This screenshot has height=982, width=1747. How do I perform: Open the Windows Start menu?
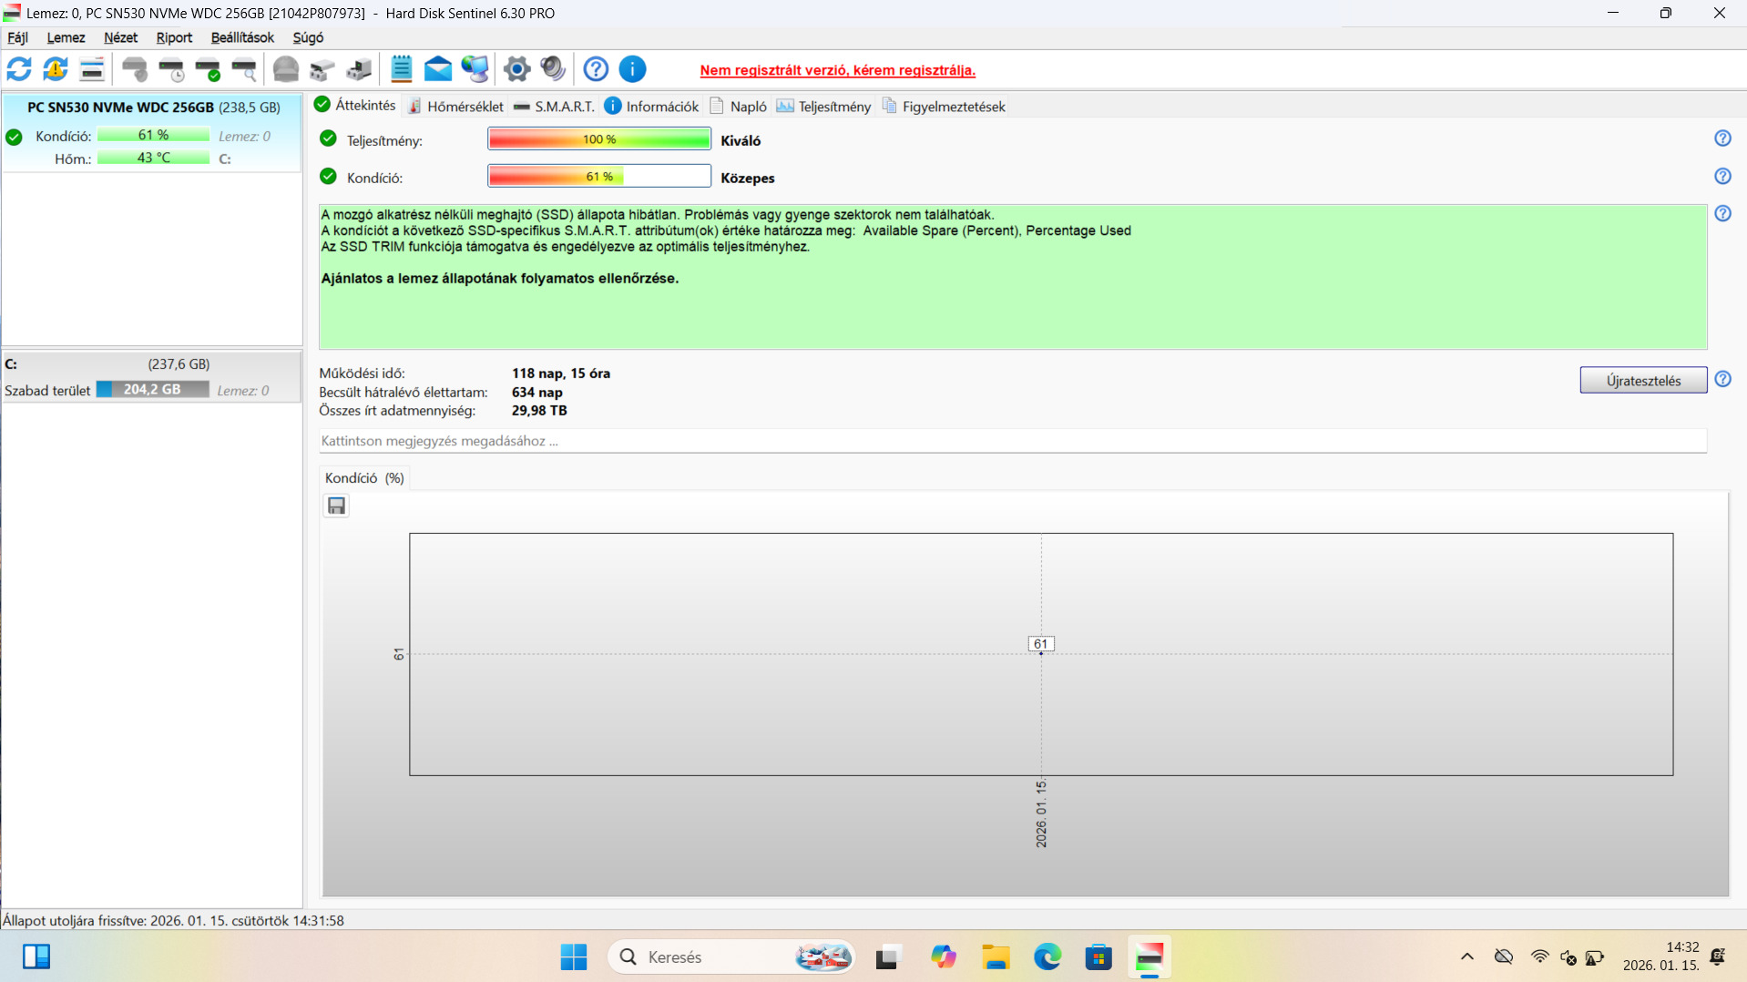click(574, 957)
